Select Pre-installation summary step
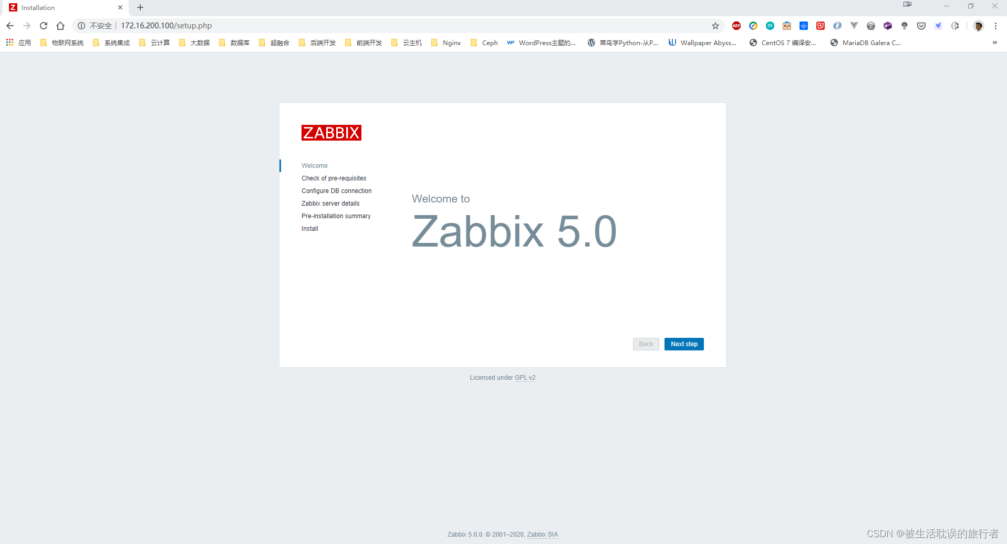1007x544 pixels. (x=336, y=216)
